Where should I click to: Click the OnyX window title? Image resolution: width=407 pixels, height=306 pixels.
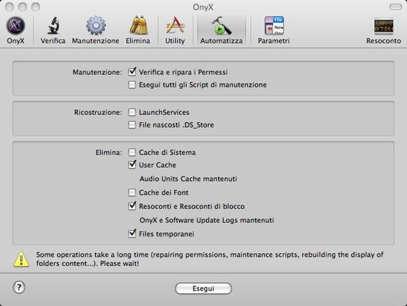(x=203, y=7)
